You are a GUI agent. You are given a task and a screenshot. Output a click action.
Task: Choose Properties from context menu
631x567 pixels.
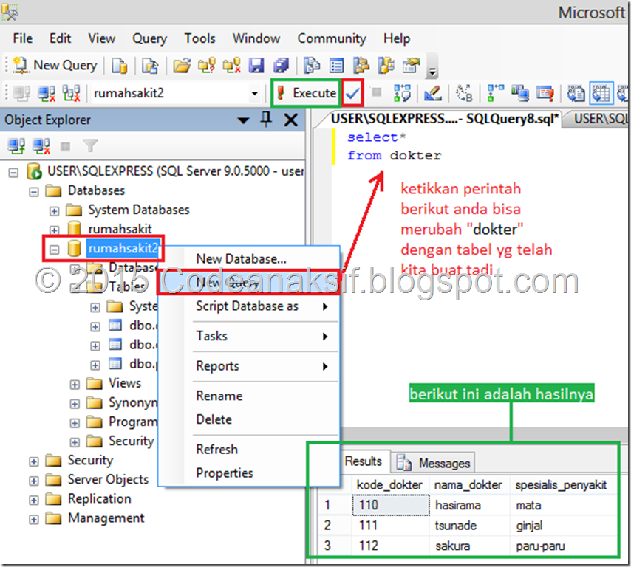[250, 473]
